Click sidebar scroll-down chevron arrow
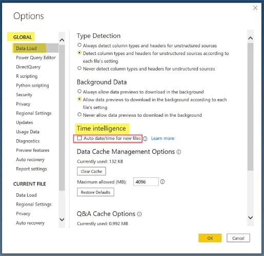This screenshot has height=256, width=264. pos(62,220)
